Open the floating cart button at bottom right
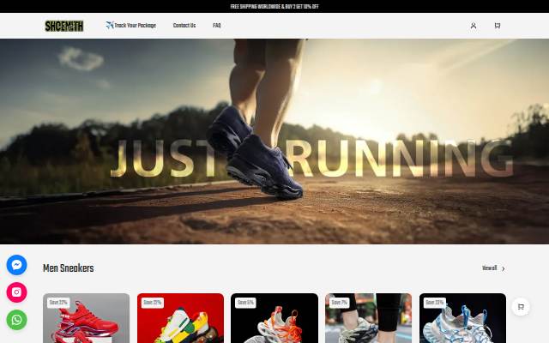This screenshot has height=343, width=549. (521, 307)
